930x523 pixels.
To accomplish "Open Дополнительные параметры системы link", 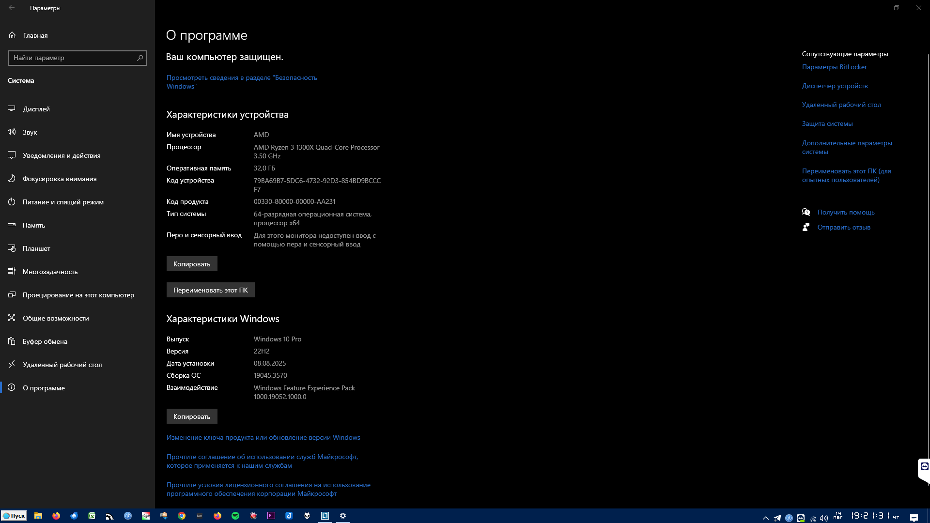I will [847, 147].
